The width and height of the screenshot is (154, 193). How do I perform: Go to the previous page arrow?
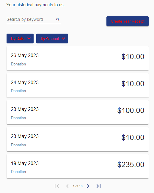[67, 186]
